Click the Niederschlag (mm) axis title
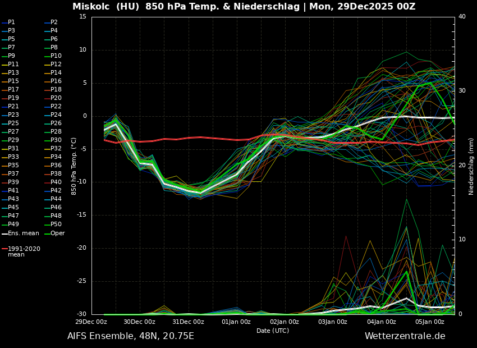 471,166
